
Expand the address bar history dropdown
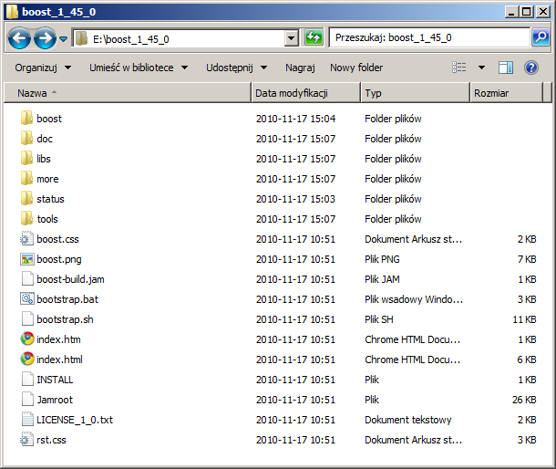[x=292, y=38]
